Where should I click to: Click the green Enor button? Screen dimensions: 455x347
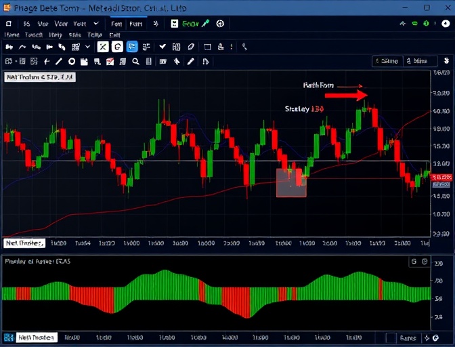190,23
